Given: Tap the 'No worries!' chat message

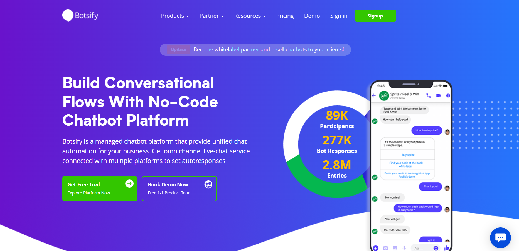Looking at the screenshot, I should pyautogui.click(x=392, y=197).
